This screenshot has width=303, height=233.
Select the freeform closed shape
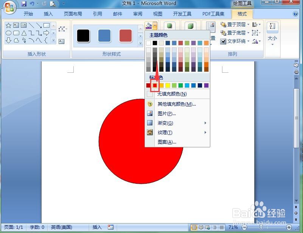pyautogui.click(x=16, y=40)
